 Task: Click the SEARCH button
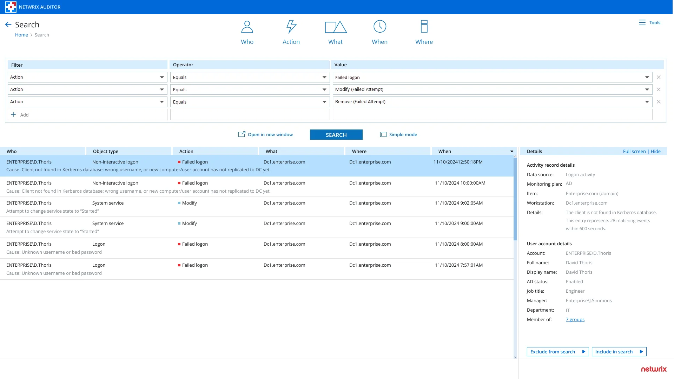(336, 135)
